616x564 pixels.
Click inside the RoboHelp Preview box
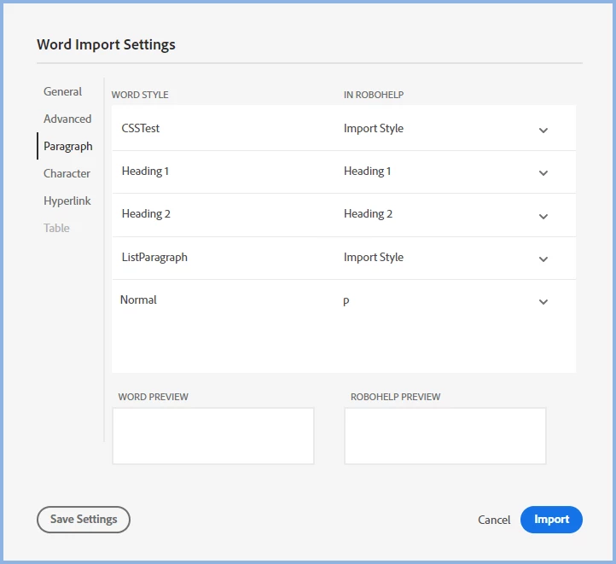pyautogui.click(x=445, y=436)
